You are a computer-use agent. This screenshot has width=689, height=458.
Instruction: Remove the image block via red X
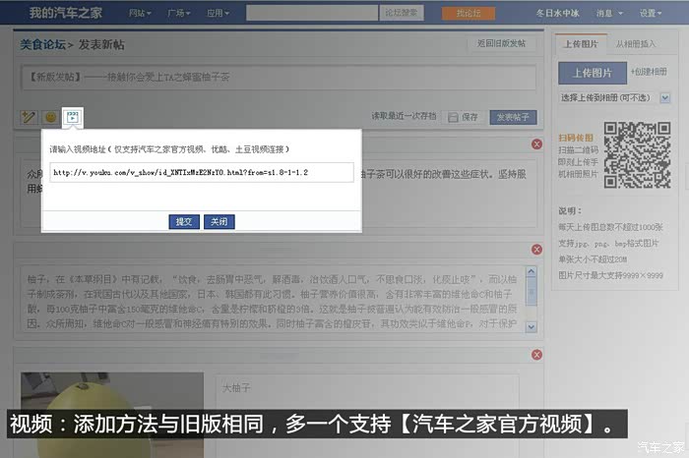[x=536, y=355]
